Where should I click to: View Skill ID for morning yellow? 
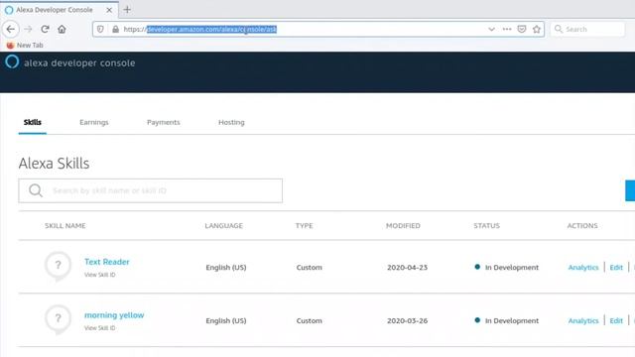point(99,328)
